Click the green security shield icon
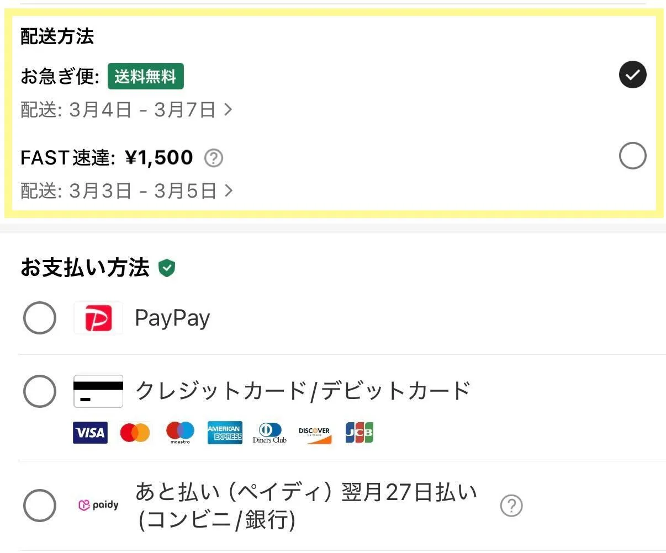 [x=167, y=268]
